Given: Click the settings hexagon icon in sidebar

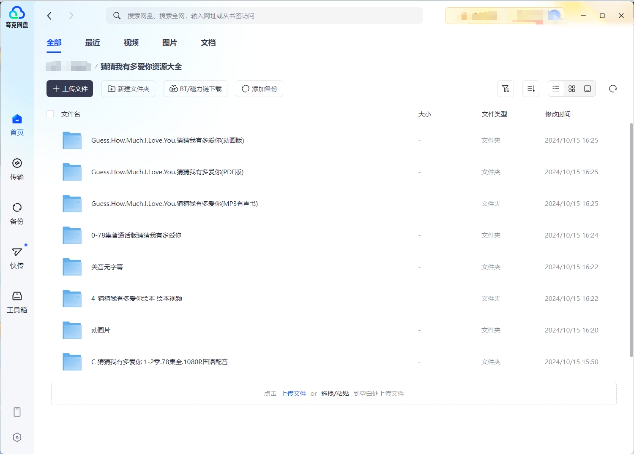Looking at the screenshot, I should (17, 437).
